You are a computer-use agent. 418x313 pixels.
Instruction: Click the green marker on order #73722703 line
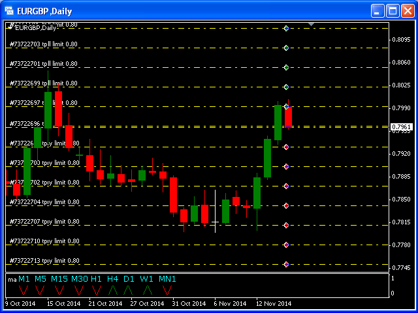click(x=286, y=48)
